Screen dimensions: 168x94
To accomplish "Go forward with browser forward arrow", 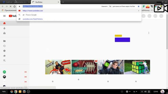I will click(x=7, y=6).
